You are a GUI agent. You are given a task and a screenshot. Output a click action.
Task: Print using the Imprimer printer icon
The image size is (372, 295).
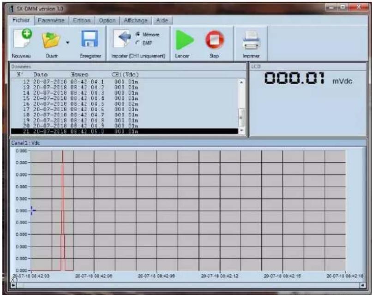[252, 40]
